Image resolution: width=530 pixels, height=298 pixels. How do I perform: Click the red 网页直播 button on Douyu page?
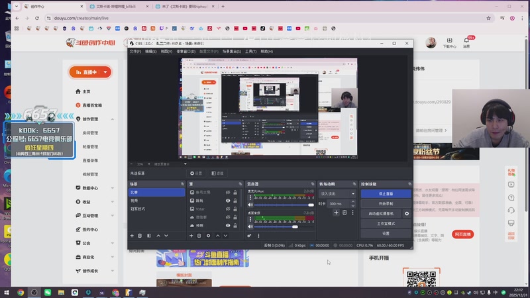(462, 234)
